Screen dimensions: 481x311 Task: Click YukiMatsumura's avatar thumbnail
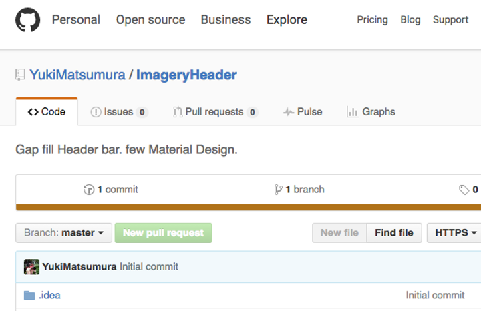pos(31,267)
